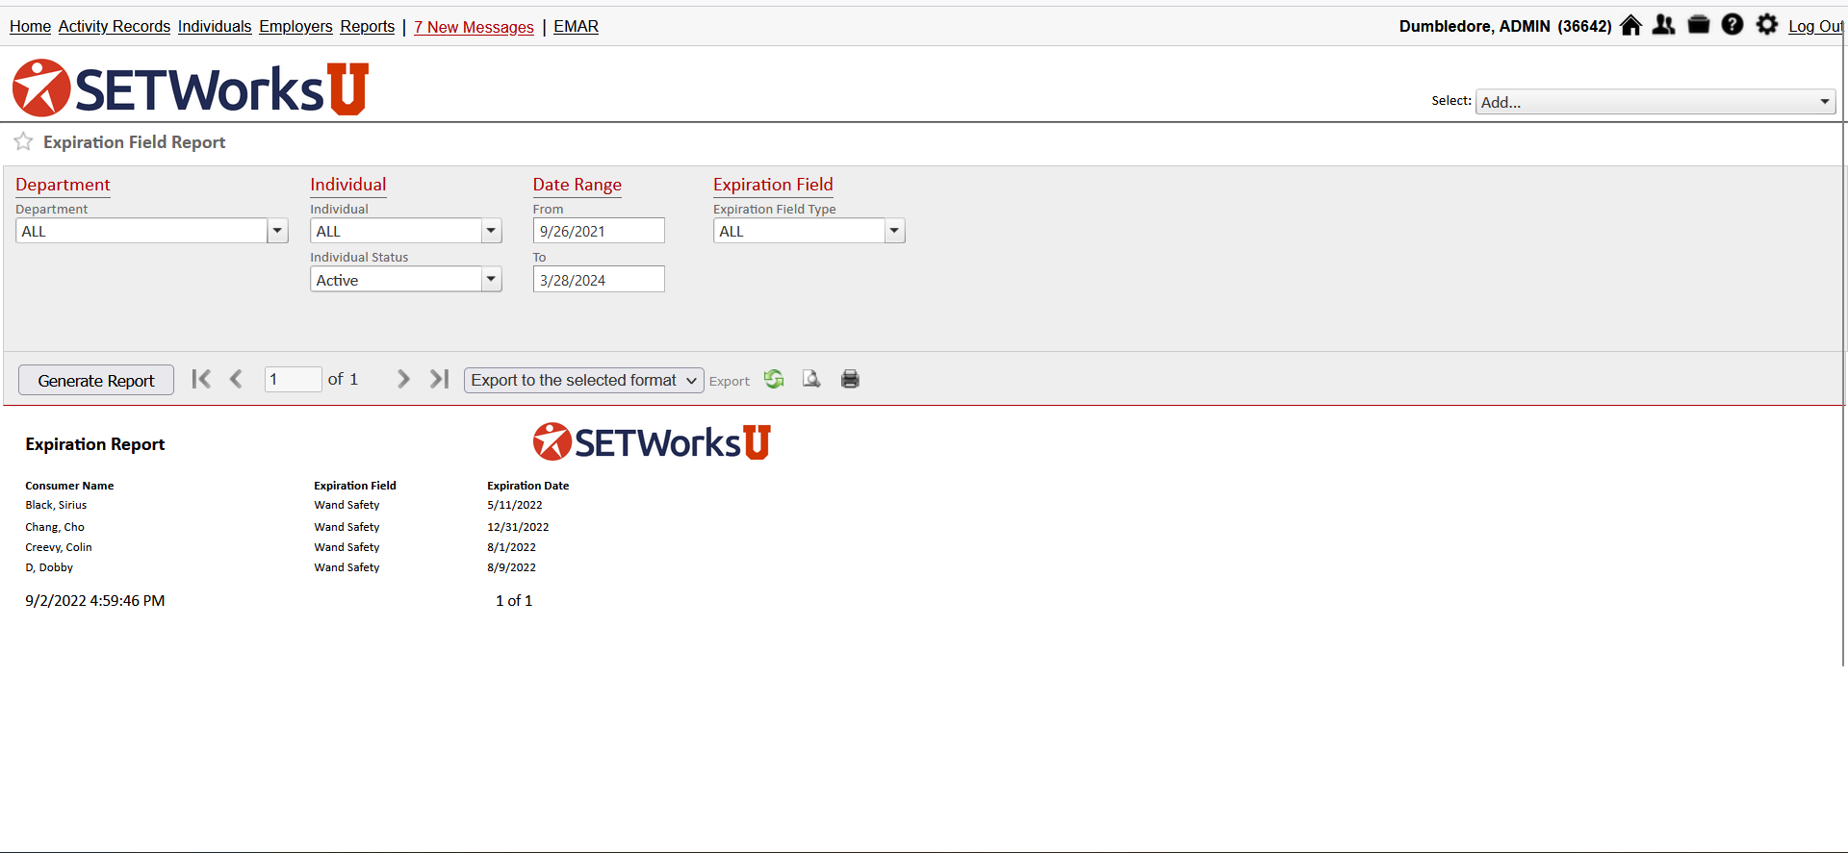Click the briefcase icon in top bar
The width and height of the screenshot is (1848, 853).
click(x=1699, y=25)
